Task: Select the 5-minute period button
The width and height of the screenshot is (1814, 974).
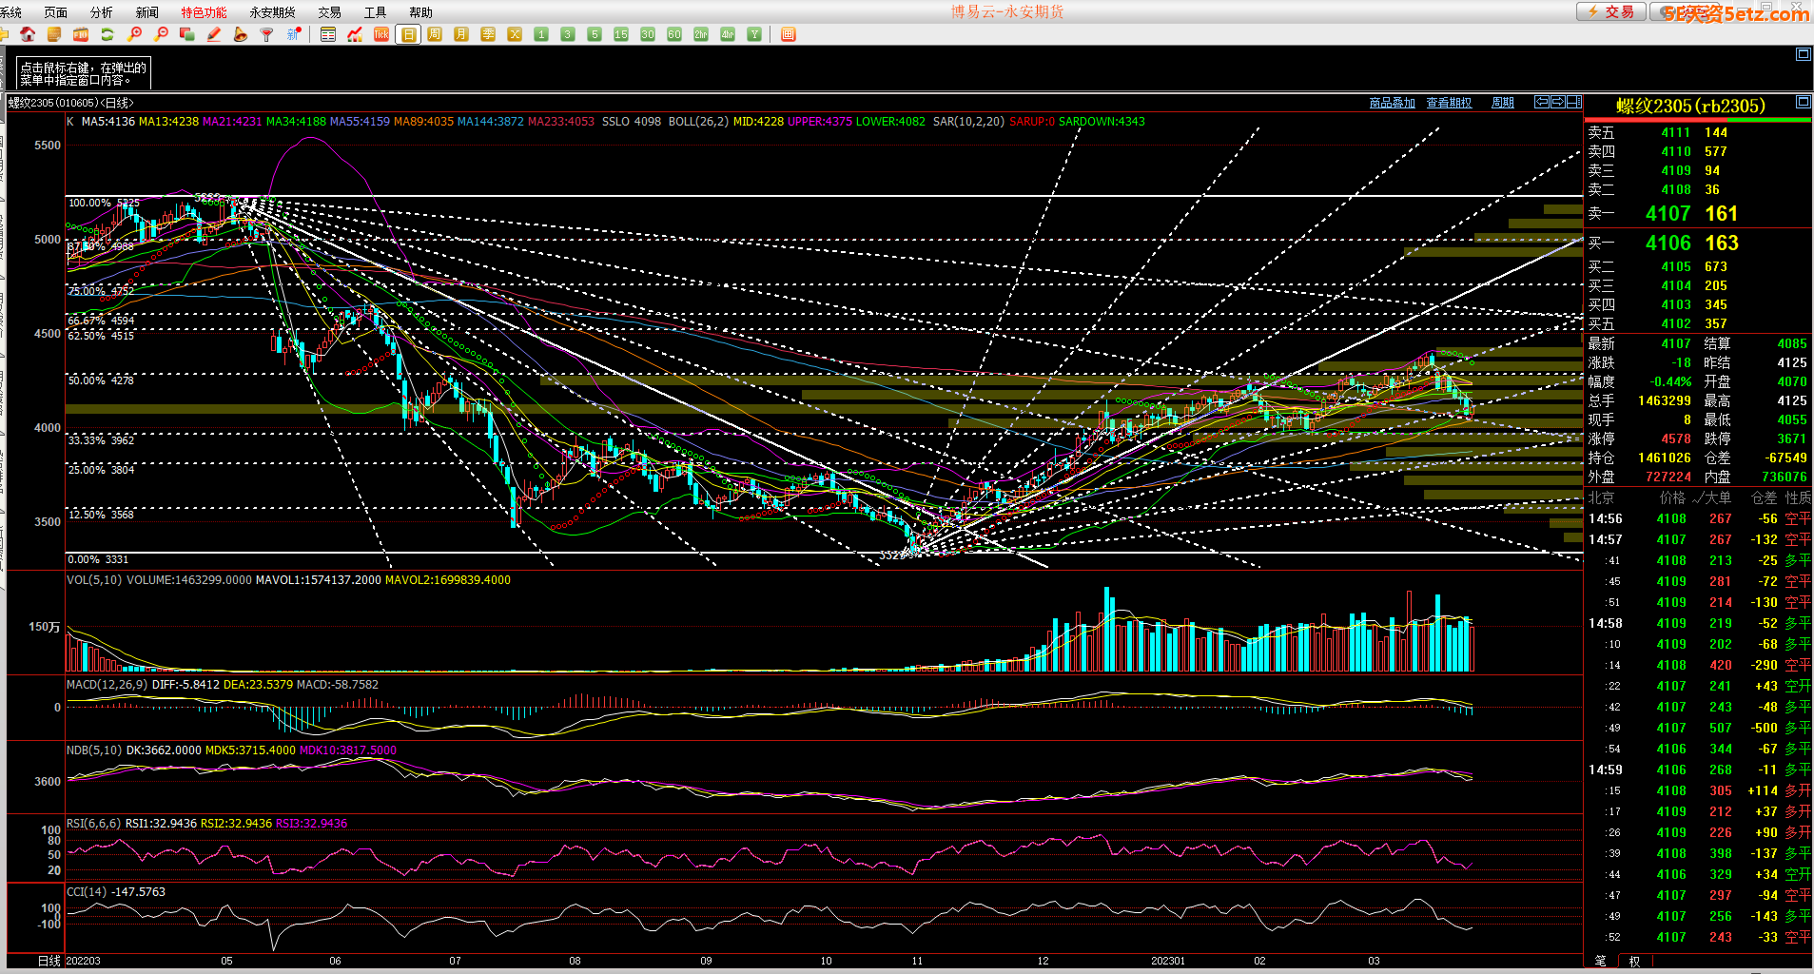Action: (x=595, y=34)
